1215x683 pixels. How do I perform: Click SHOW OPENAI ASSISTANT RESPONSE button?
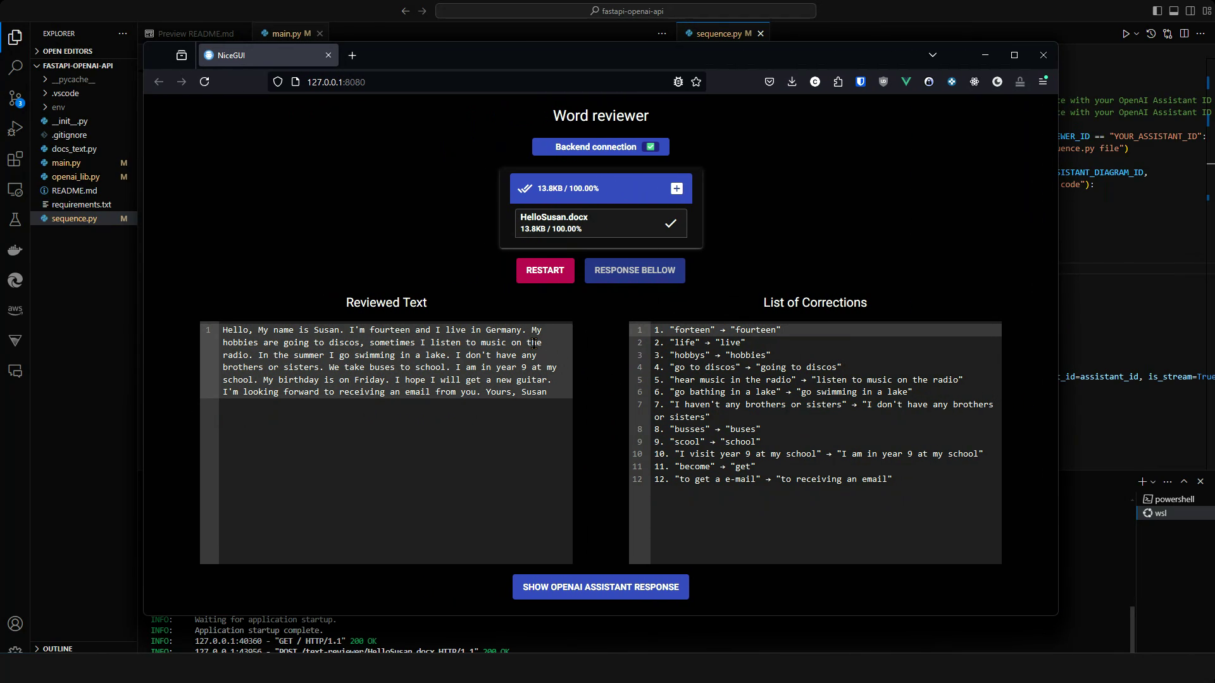point(601,587)
